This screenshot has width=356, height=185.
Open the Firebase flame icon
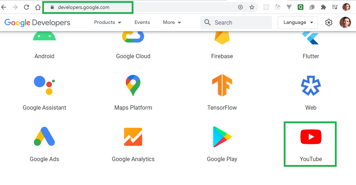pos(222,38)
